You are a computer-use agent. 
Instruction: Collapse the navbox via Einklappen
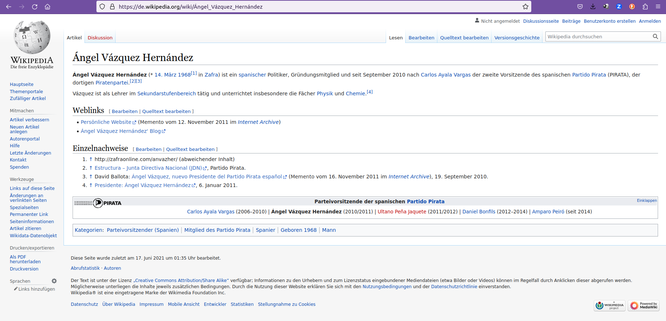pyautogui.click(x=647, y=200)
